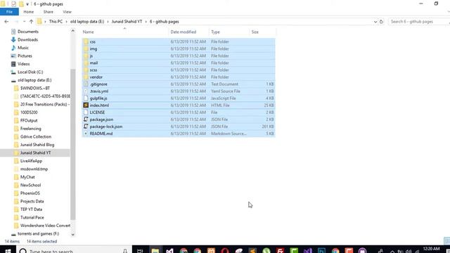
Task: Open Junaid Shahid Blog folder in tree
Action: click(37, 145)
